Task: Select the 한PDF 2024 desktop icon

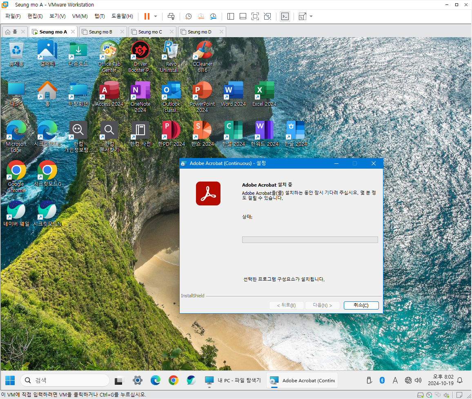Action: [x=171, y=134]
